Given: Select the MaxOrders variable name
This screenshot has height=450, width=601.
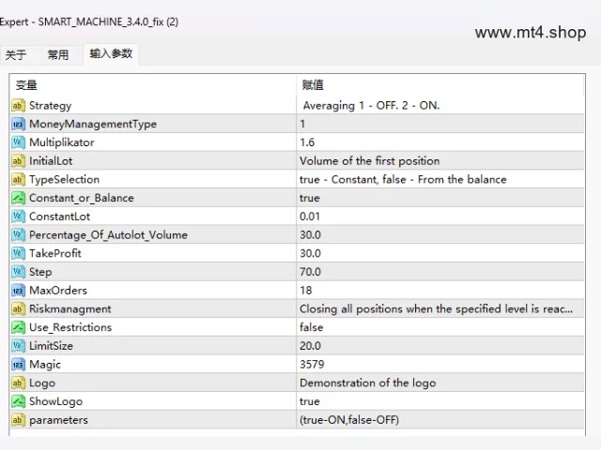Looking at the screenshot, I should [58, 291].
